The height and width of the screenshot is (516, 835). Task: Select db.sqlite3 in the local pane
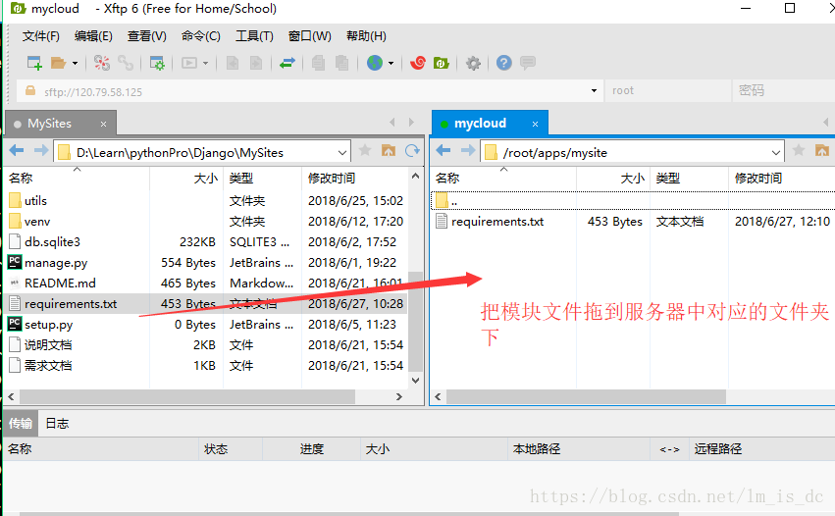pos(52,242)
